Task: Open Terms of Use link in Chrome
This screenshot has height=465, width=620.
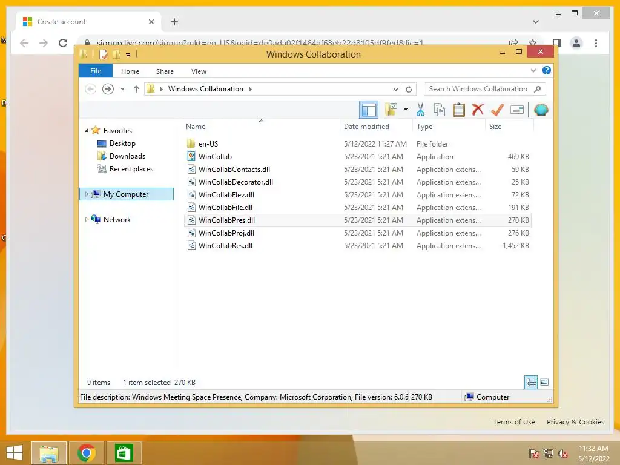Action: (513, 422)
